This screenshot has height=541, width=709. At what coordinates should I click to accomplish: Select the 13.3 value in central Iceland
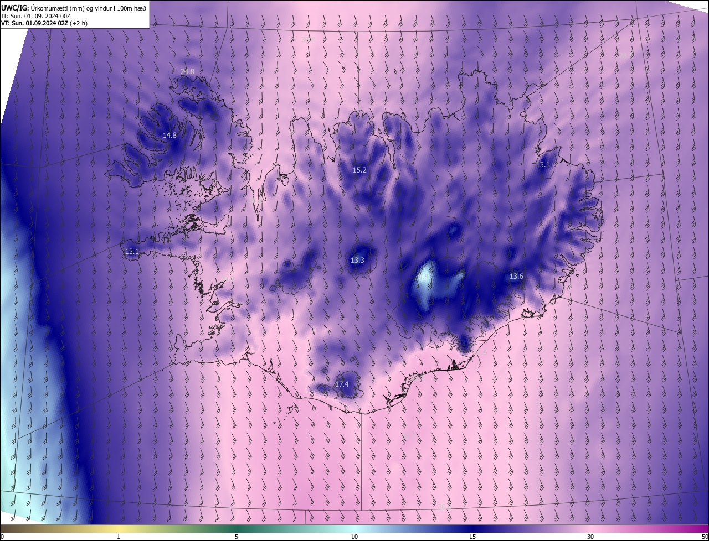[x=358, y=261]
